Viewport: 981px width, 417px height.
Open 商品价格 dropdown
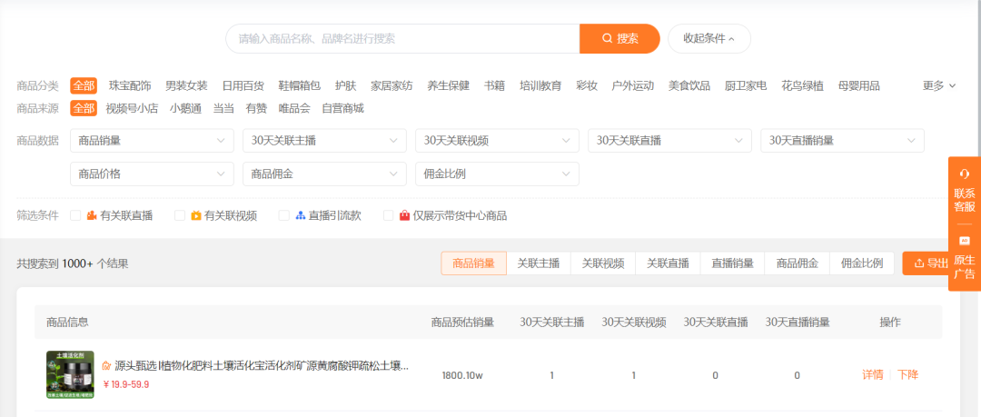[x=152, y=174]
